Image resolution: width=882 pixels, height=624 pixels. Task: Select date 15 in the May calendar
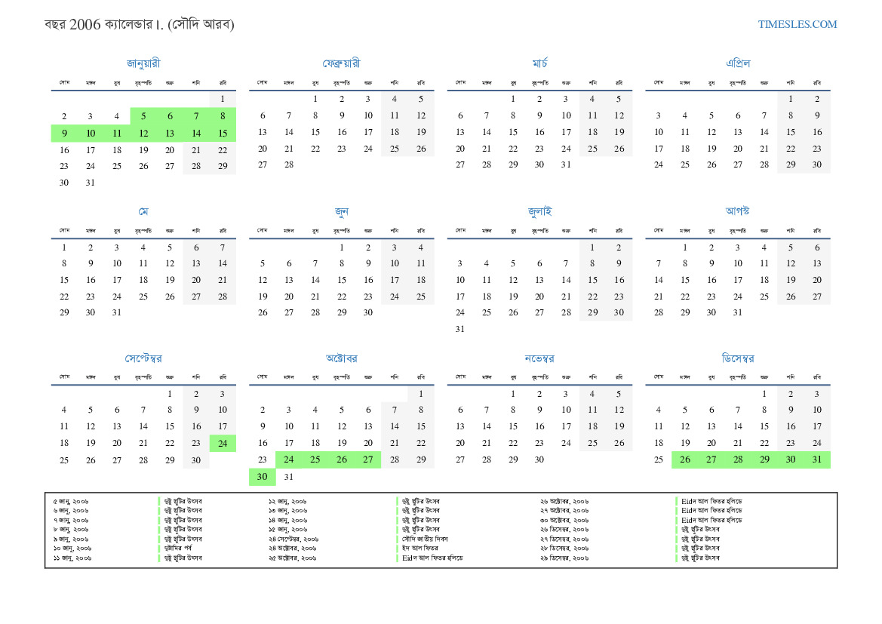[x=64, y=280]
